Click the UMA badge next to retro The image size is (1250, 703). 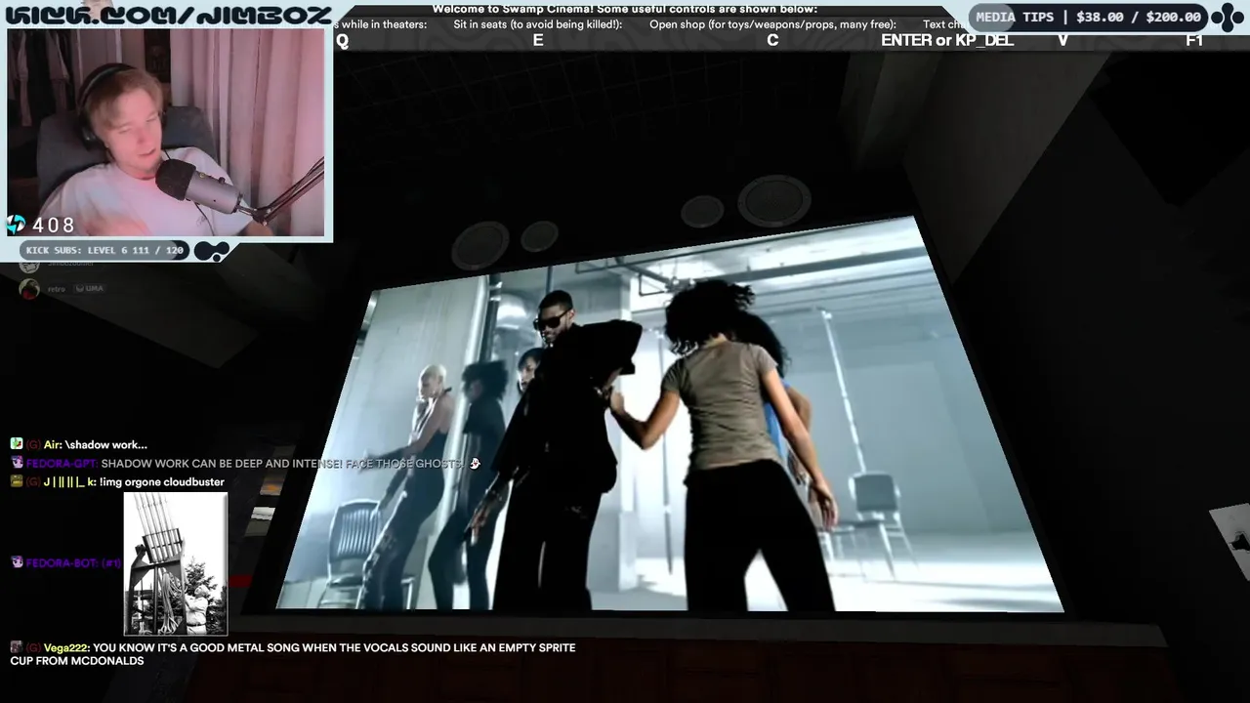90,288
